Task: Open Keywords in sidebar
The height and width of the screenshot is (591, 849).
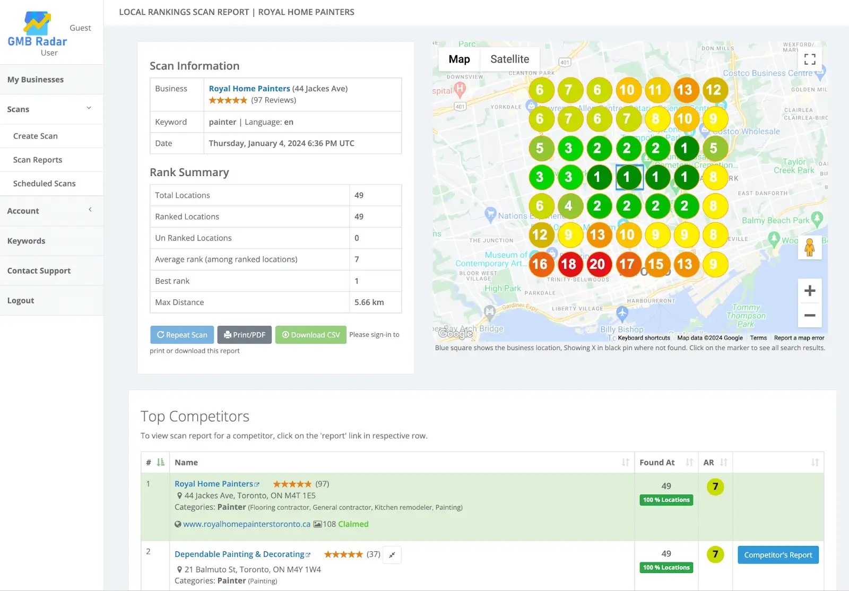Action: click(x=51, y=241)
